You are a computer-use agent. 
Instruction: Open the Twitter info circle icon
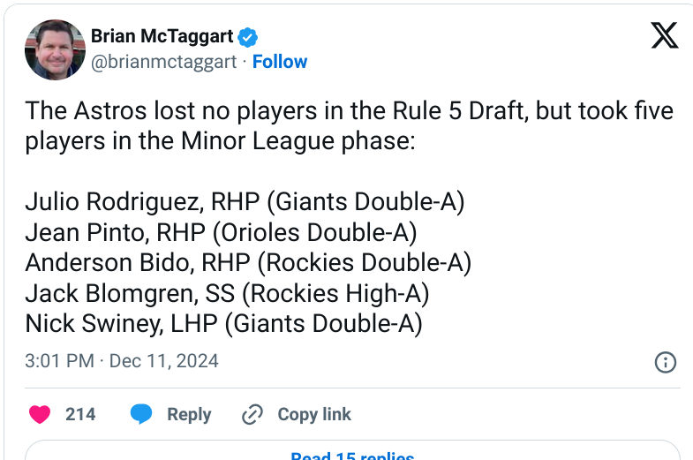pos(665,362)
